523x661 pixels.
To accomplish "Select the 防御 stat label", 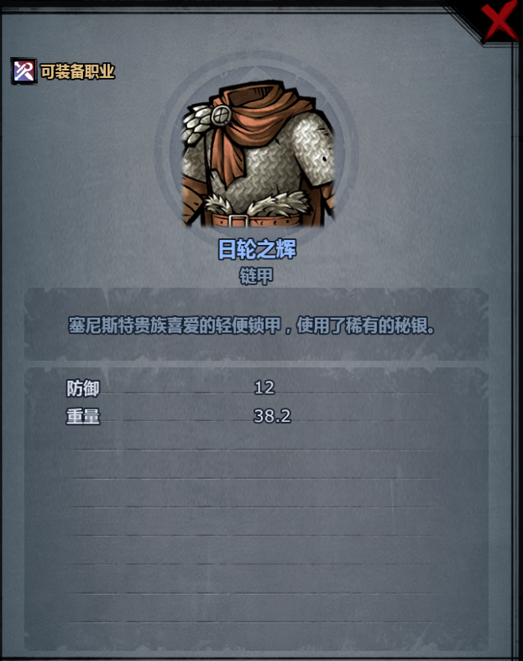I will [83, 388].
